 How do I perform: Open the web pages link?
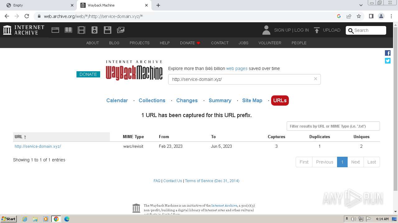237,68
